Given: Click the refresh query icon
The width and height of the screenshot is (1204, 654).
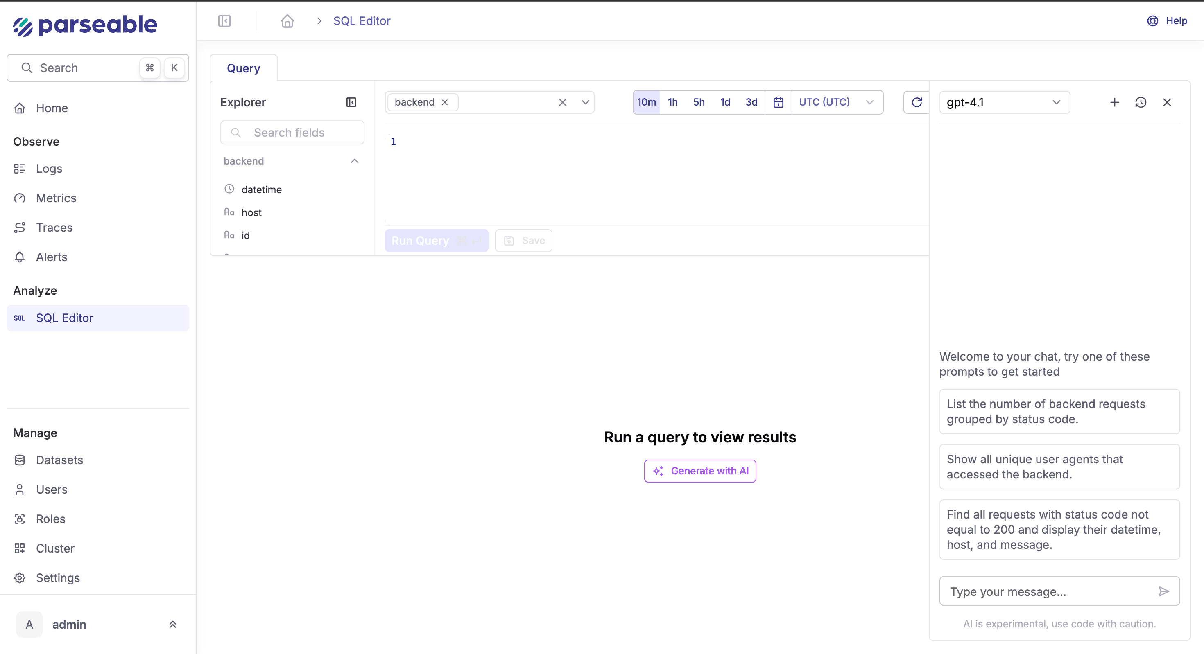Looking at the screenshot, I should point(917,102).
